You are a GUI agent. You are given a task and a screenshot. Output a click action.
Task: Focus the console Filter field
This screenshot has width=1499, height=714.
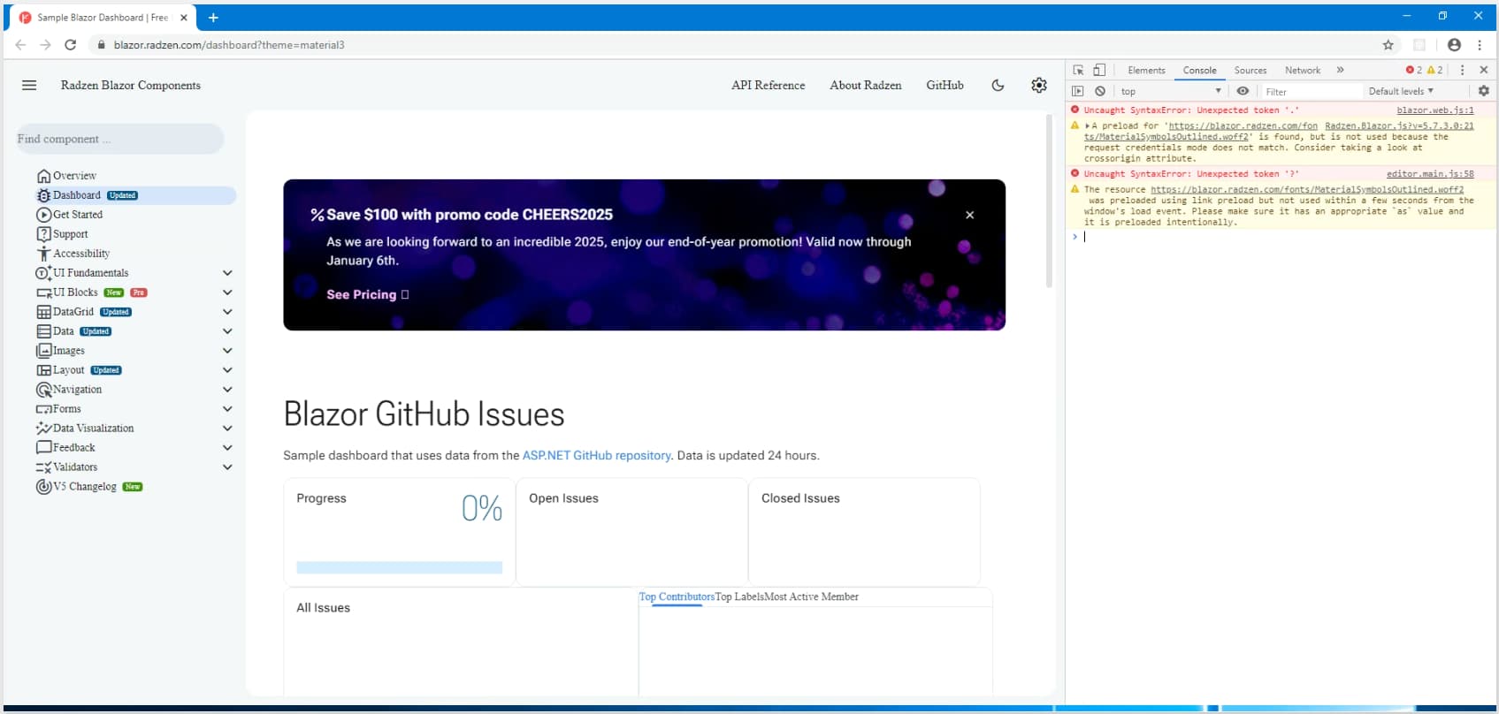1311,91
